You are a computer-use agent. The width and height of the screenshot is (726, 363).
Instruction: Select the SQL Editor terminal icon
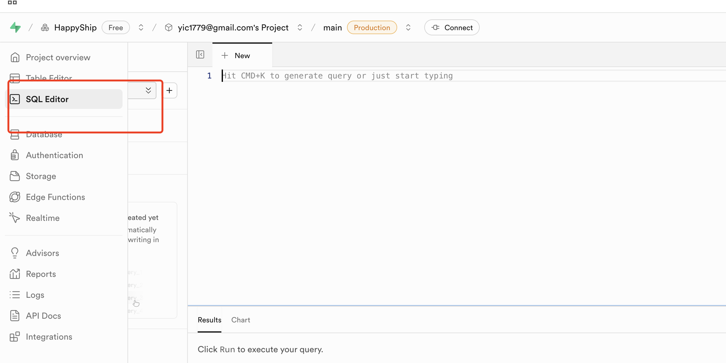click(x=15, y=99)
